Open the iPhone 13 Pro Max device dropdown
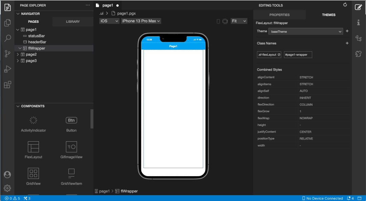Screen dimensions: 366x201 tap(141, 21)
